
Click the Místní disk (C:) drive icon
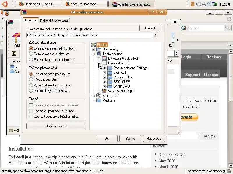click(104, 63)
